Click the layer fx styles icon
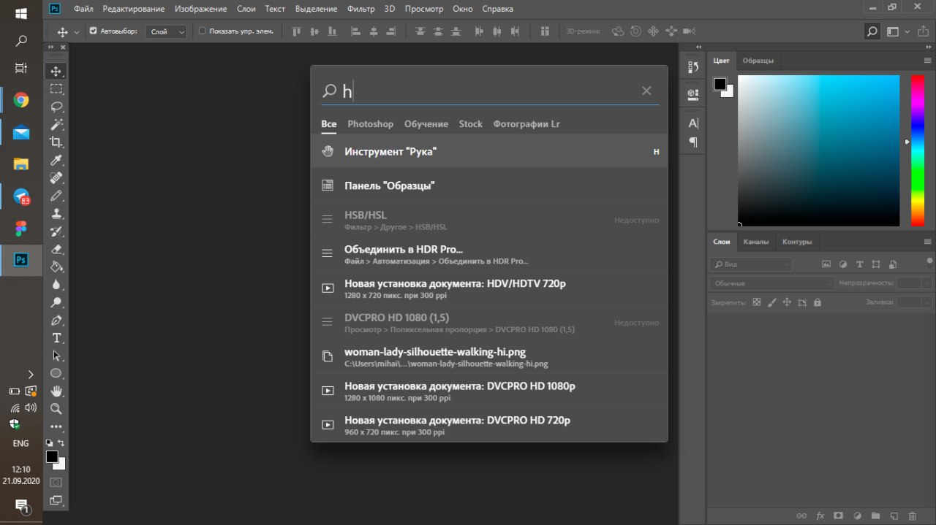936x525 pixels. point(820,516)
